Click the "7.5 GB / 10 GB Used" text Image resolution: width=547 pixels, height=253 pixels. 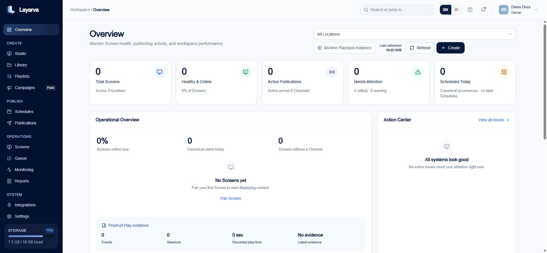pyautogui.click(x=25, y=242)
